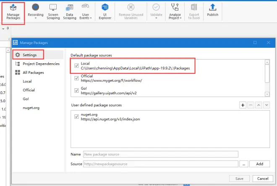Click the Save button
Viewport: 277px width, 186px height.
(239, 178)
